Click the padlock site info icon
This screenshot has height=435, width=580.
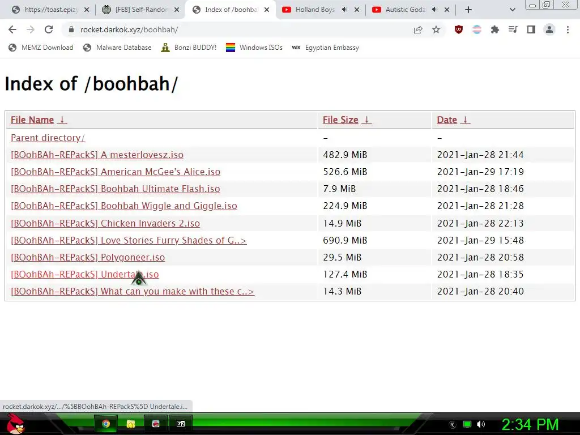(x=71, y=29)
